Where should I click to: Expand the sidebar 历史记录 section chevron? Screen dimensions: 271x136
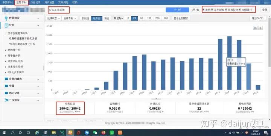click(x=38, y=94)
